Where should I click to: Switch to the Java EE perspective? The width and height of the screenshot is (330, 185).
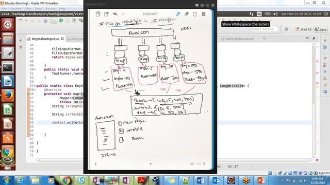[x=303, y=29]
